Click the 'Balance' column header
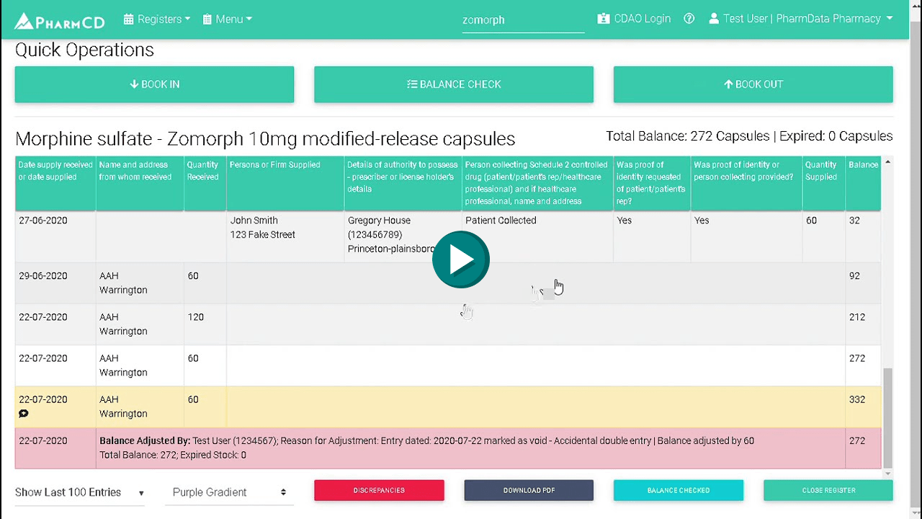 (x=863, y=183)
